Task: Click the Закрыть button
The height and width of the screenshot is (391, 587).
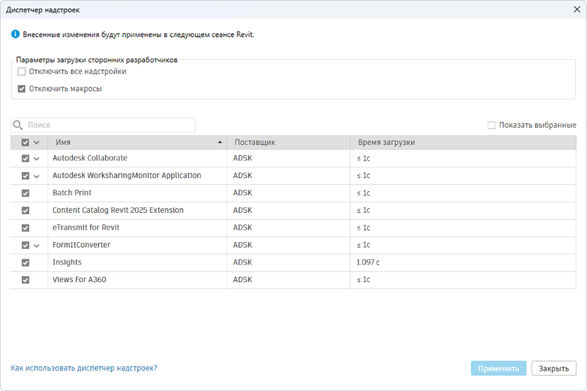Action: coord(554,369)
